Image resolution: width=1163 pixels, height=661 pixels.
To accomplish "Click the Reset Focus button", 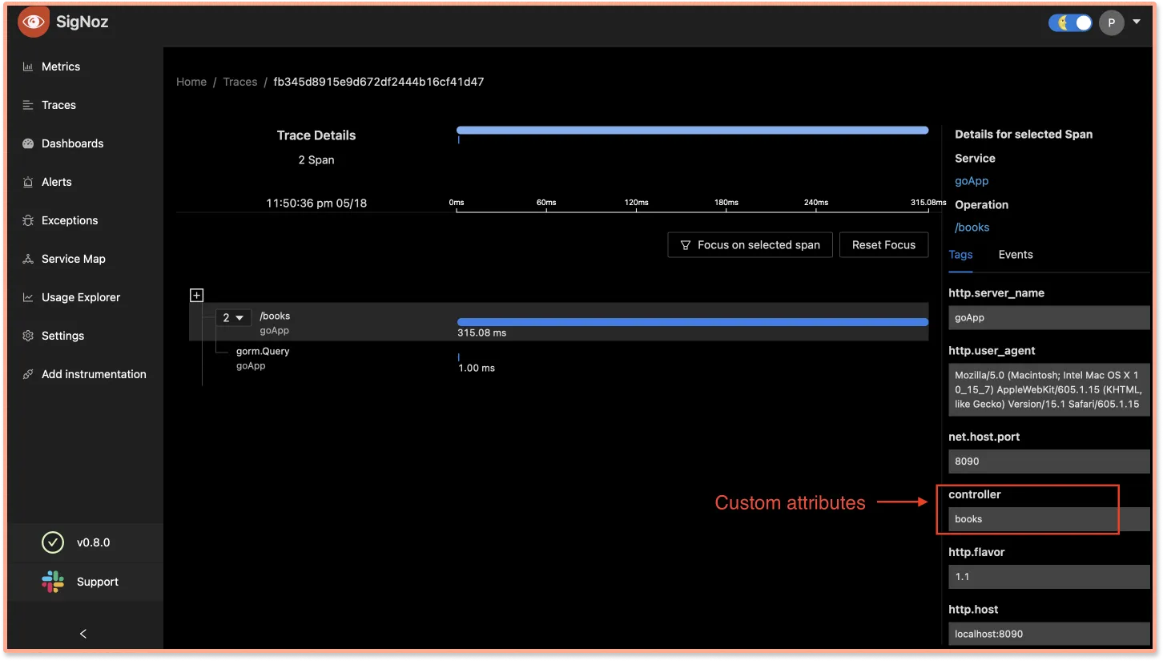I will tap(883, 245).
